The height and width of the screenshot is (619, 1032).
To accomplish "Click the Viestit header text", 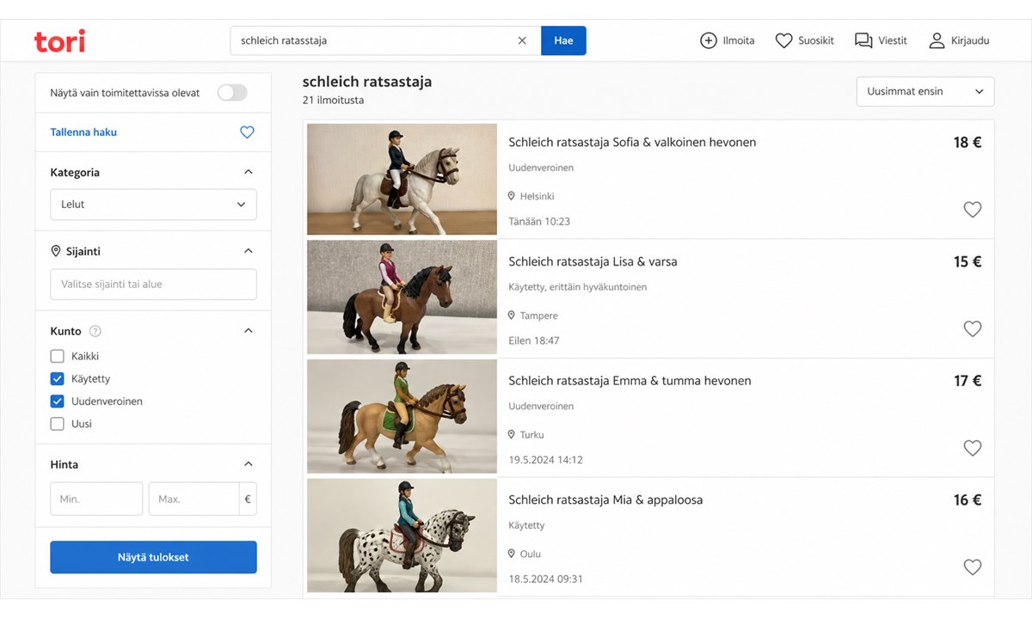I will [x=893, y=40].
